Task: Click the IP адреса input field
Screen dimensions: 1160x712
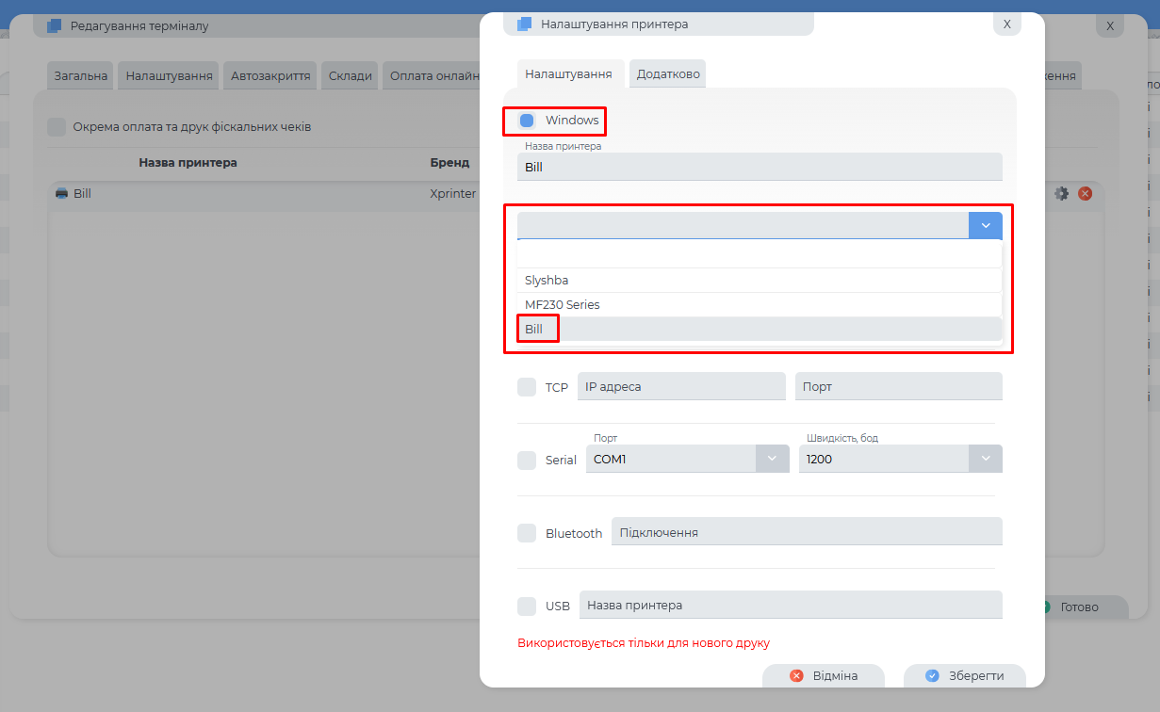Action: [x=680, y=387]
